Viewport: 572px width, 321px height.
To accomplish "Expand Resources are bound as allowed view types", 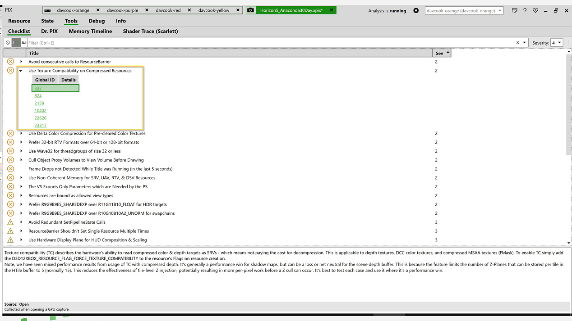I will [21, 195].
